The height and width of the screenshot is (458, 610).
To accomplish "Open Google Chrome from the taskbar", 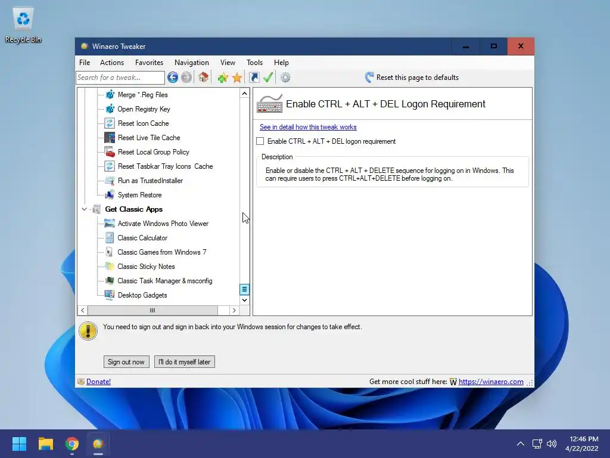I will pyautogui.click(x=72, y=444).
